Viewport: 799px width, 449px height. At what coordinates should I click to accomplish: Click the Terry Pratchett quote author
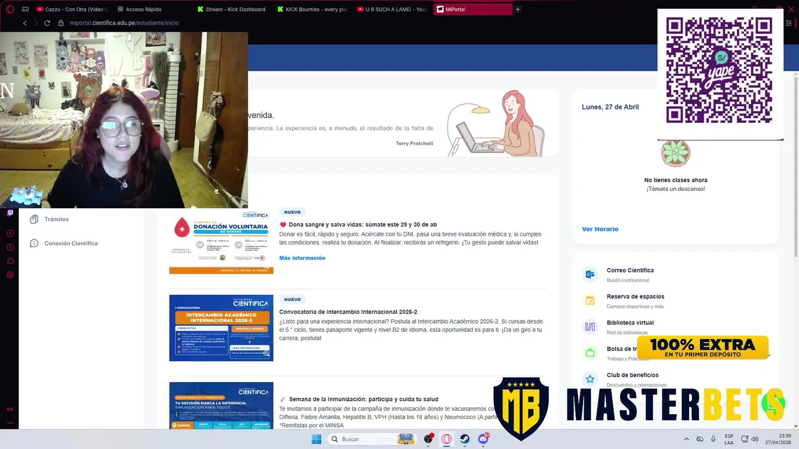[x=414, y=143]
